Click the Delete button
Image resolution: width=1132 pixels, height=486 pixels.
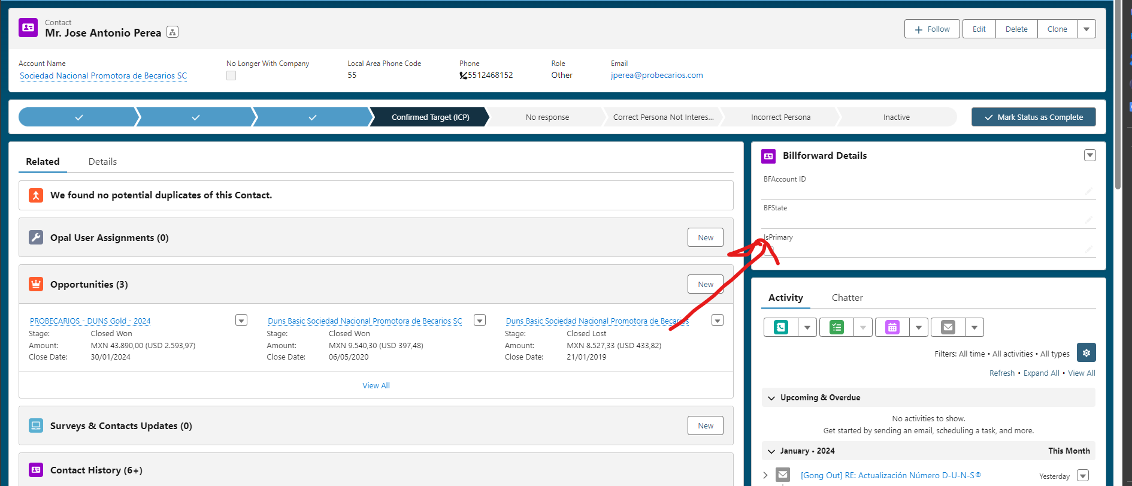click(x=1016, y=29)
